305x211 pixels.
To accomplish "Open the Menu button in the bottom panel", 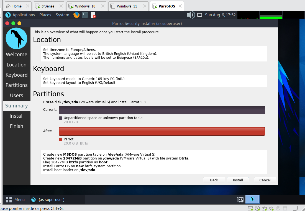I will tap(15, 200).
